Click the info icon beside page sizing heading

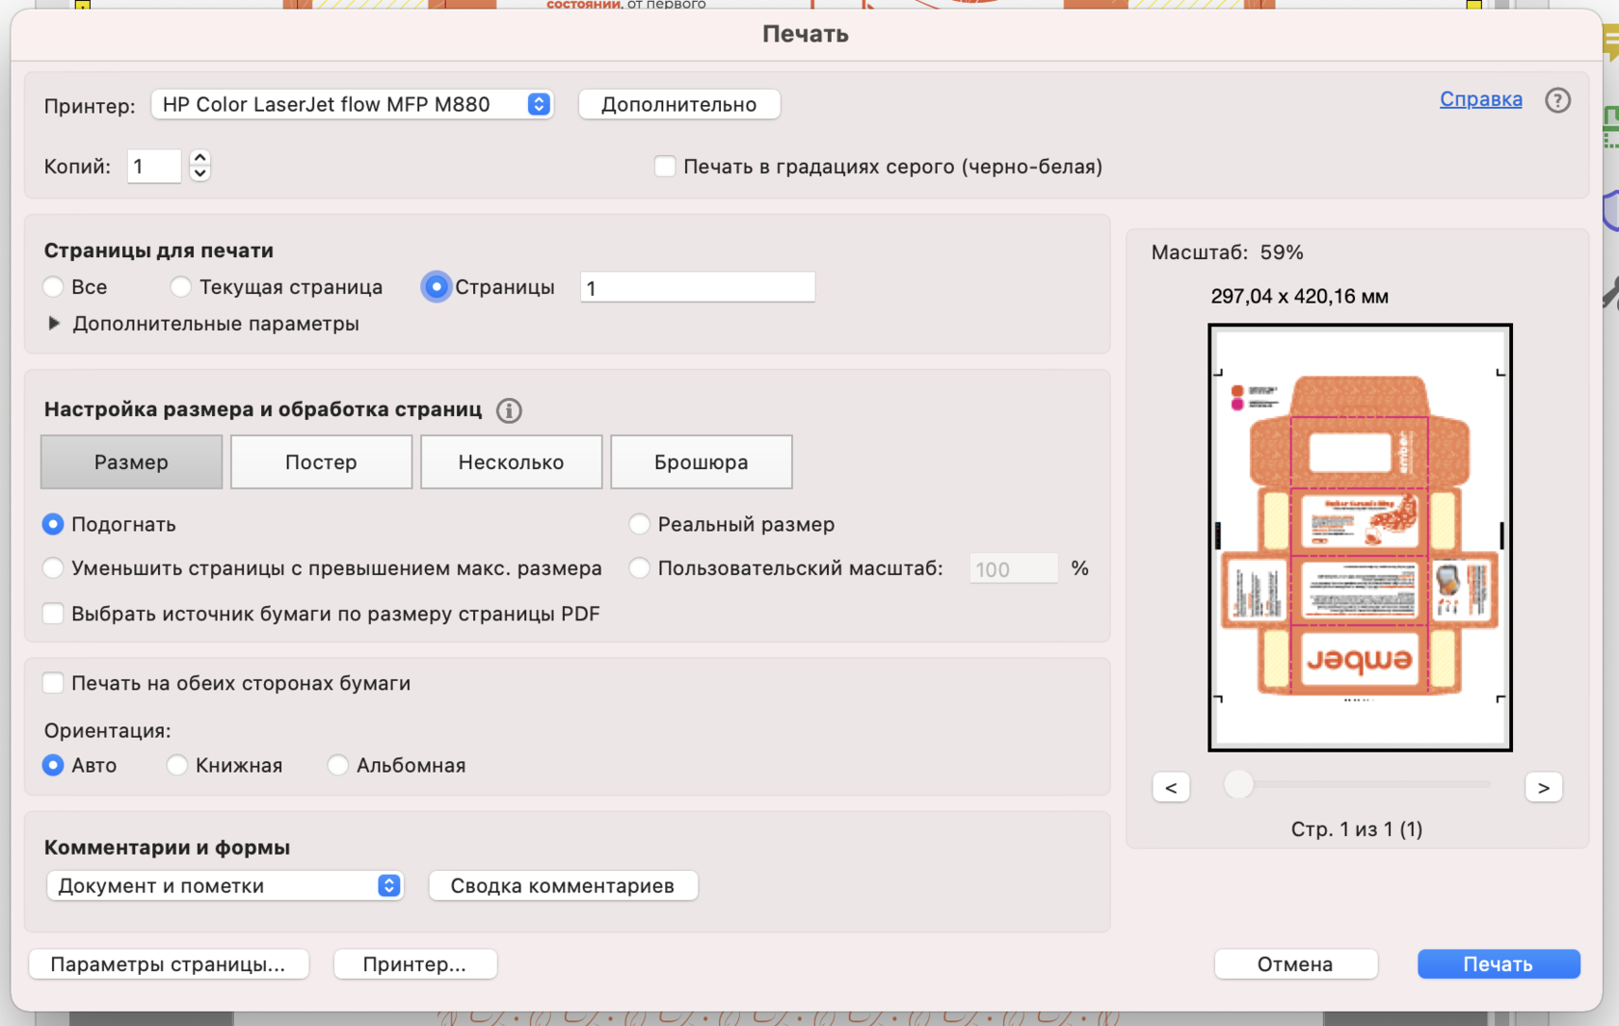pyautogui.click(x=509, y=410)
